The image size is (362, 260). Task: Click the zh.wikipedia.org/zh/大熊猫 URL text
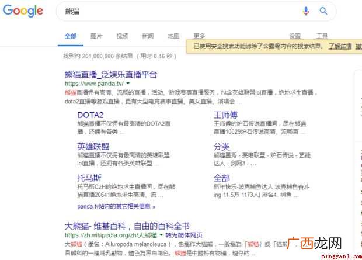111,235
